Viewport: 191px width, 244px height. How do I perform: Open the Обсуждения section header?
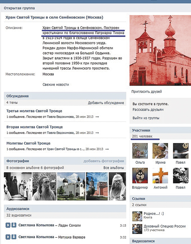(17, 96)
